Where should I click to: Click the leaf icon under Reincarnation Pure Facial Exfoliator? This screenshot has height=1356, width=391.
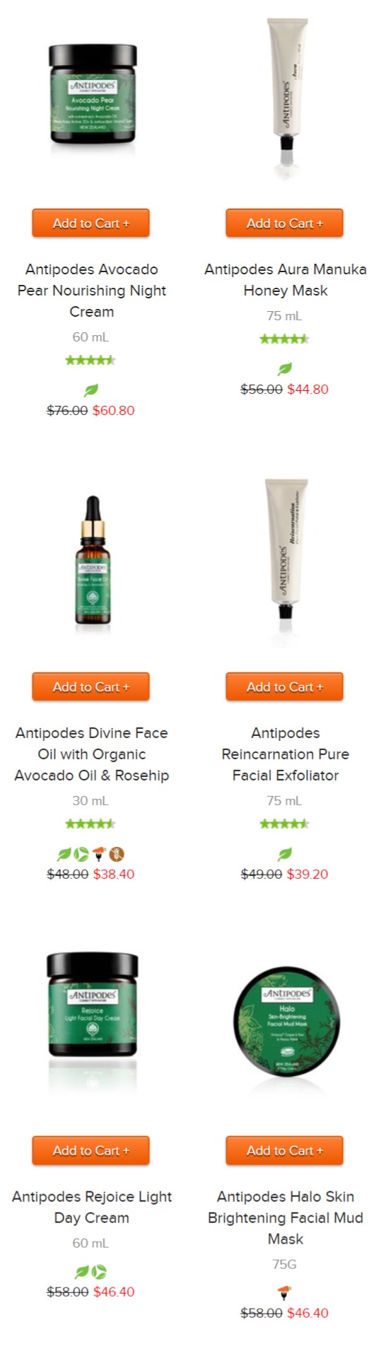click(x=285, y=853)
